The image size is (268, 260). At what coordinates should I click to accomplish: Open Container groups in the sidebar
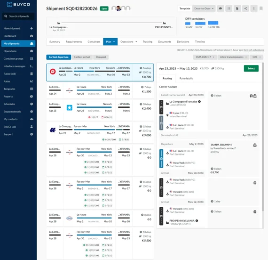pyautogui.click(x=18, y=58)
